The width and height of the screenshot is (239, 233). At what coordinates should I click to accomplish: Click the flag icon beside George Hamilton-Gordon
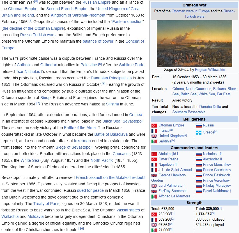154,176
